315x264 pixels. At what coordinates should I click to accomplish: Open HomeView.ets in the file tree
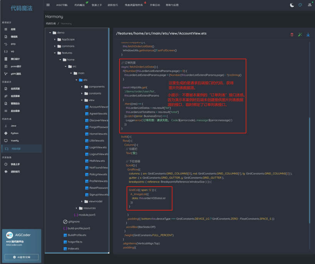(x=98, y=134)
